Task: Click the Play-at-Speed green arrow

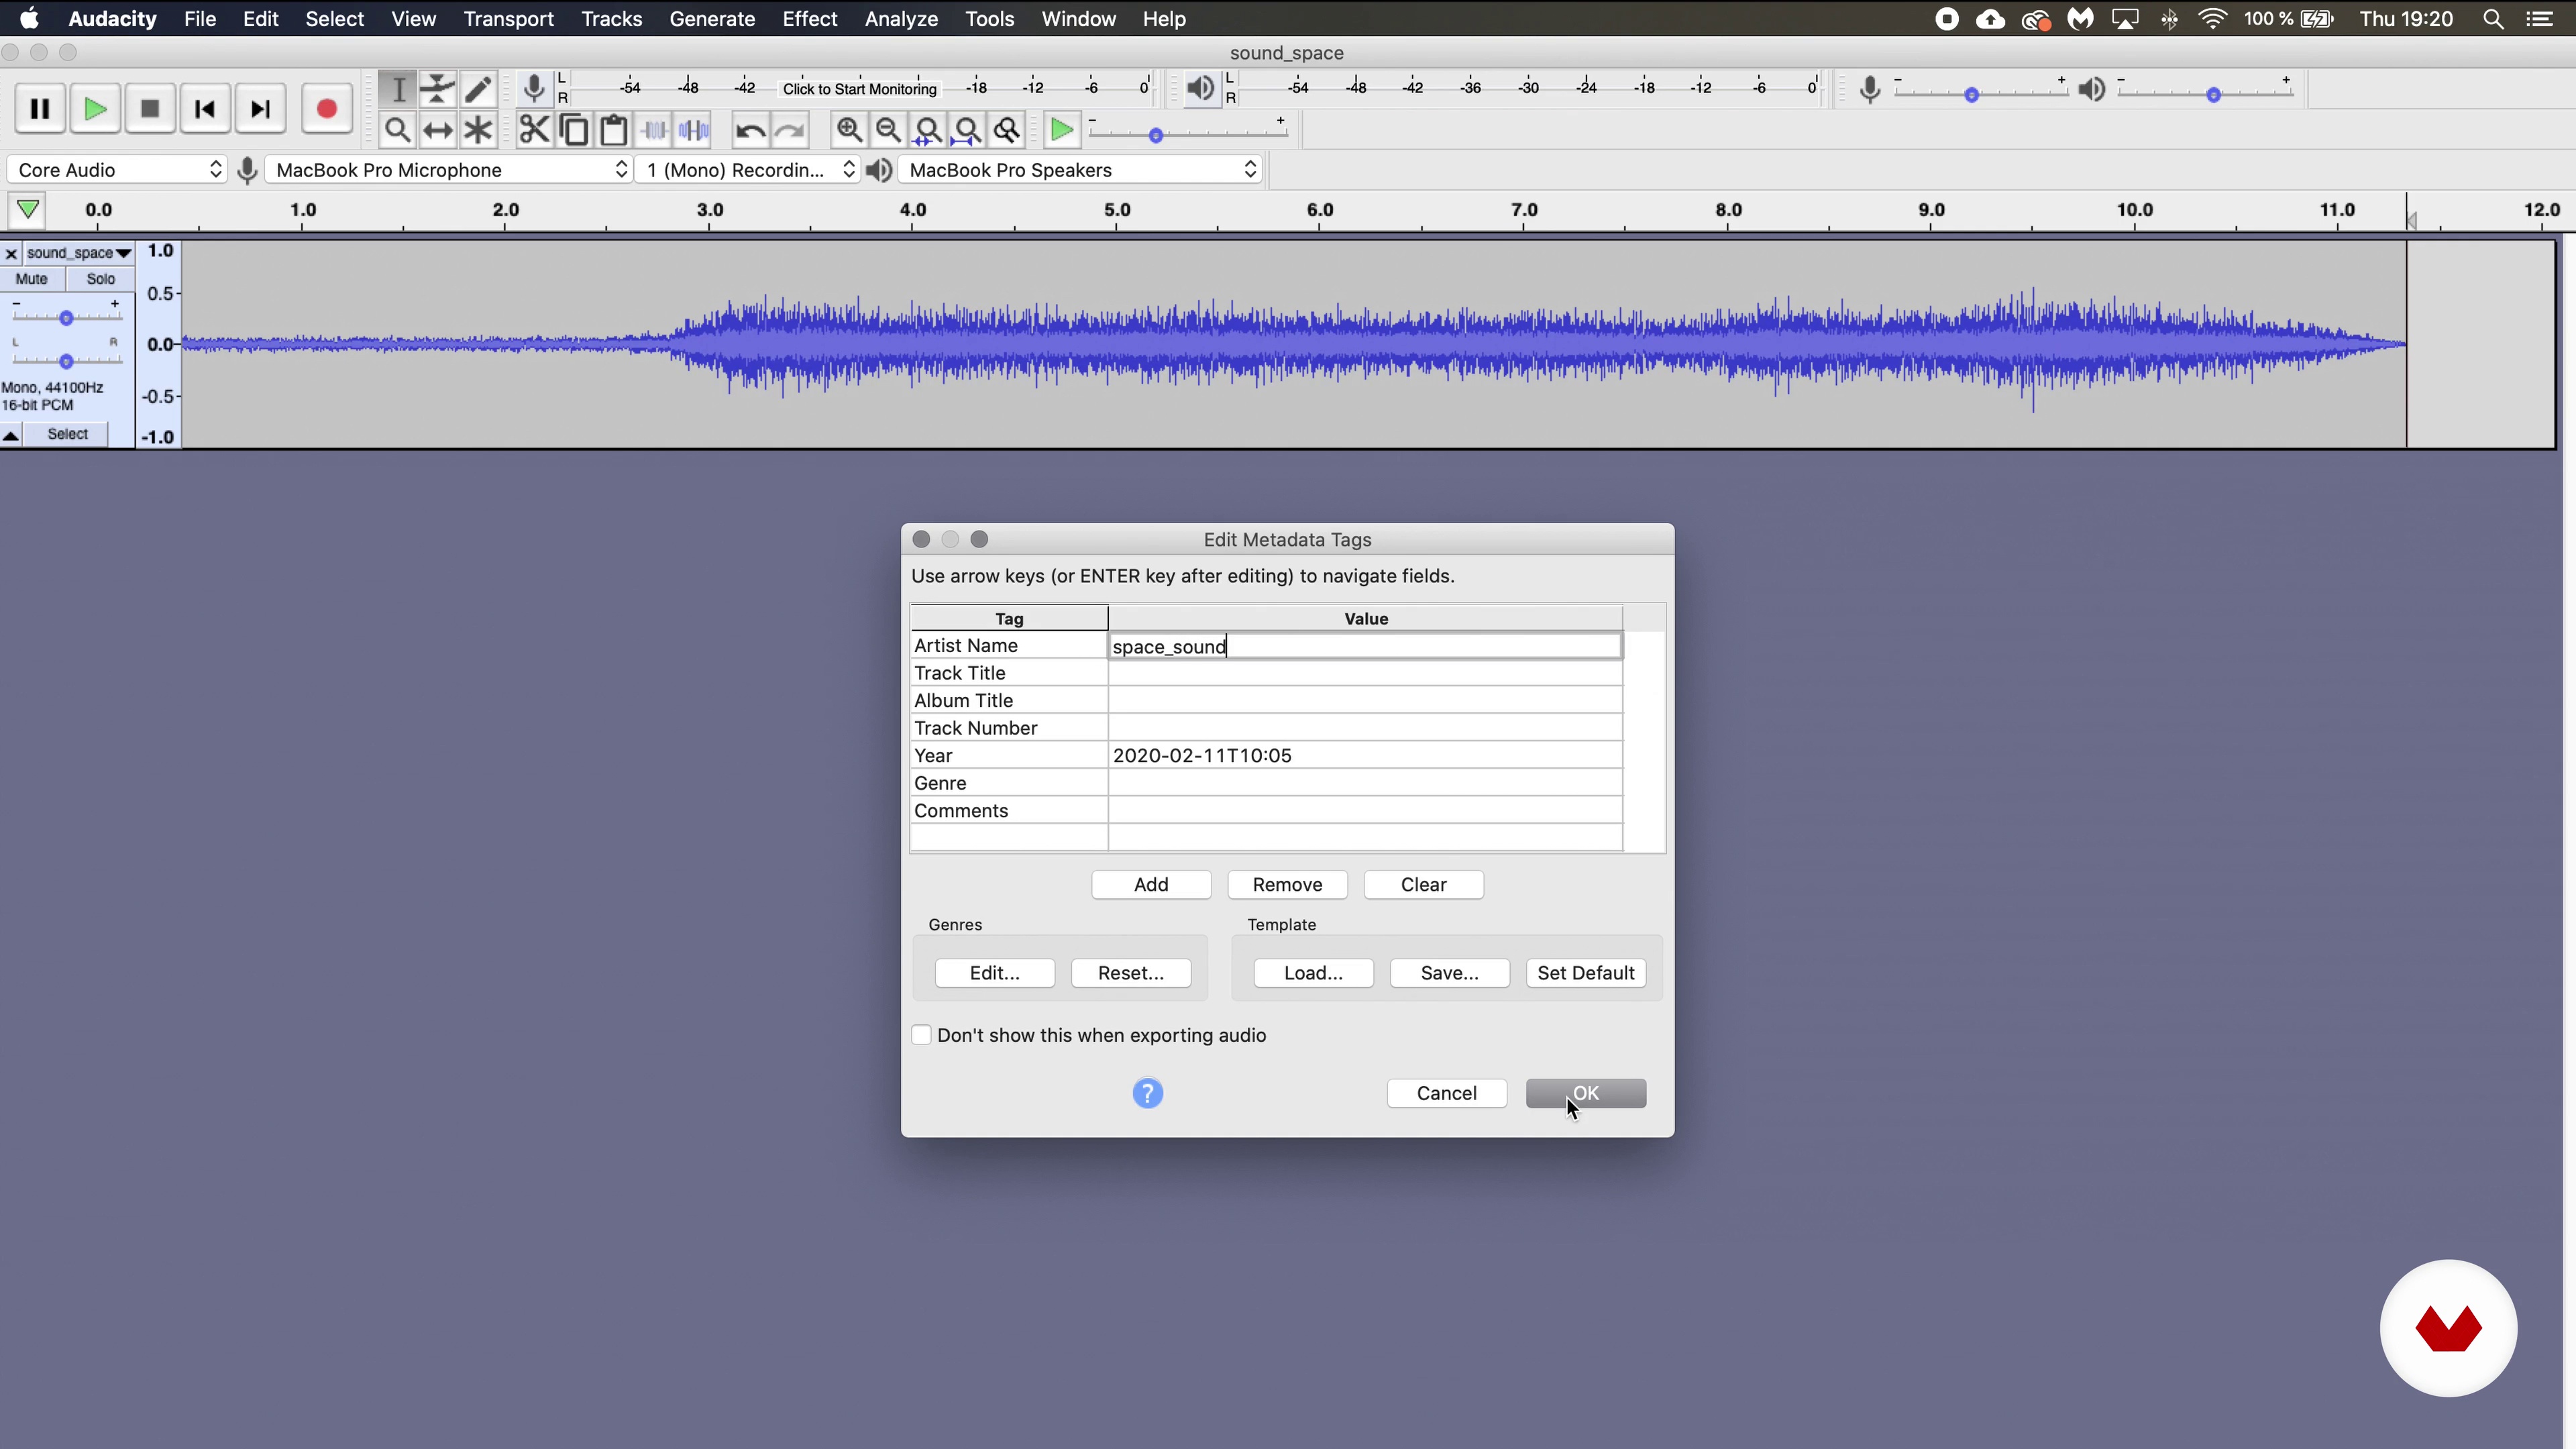Action: coord(1061,130)
